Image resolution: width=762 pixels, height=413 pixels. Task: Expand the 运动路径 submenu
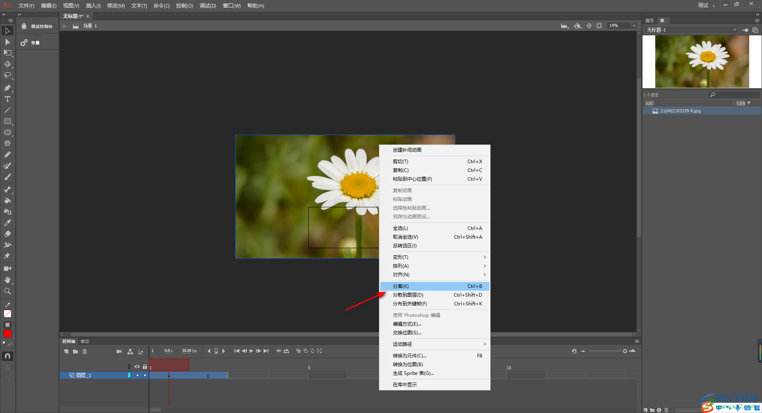[435, 344]
